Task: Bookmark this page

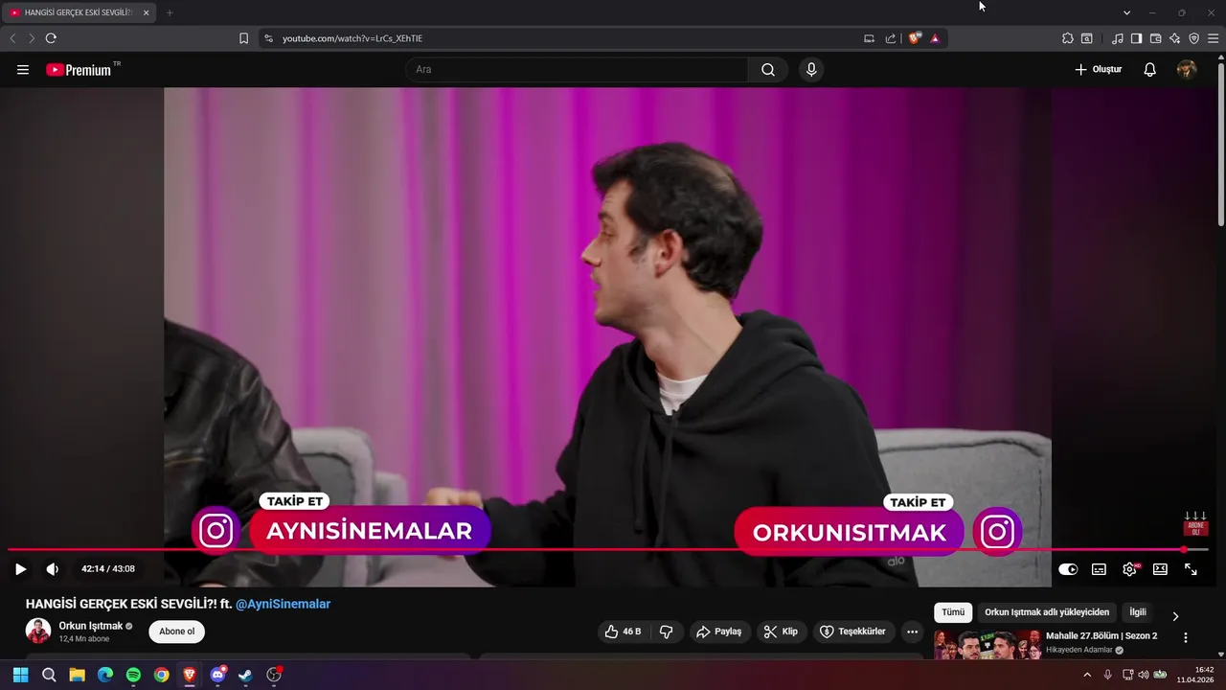Action: (243, 38)
